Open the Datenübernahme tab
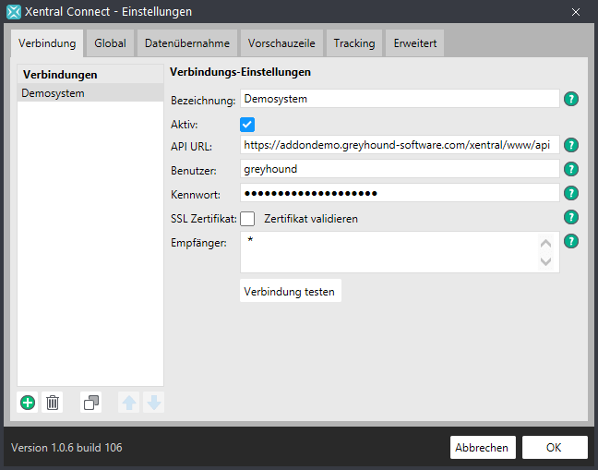 187,43
